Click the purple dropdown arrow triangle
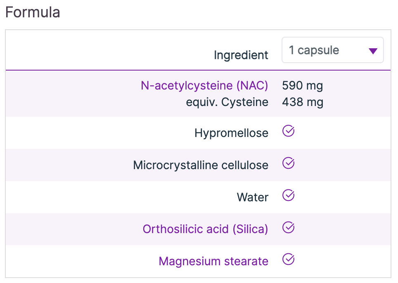This screenshot has width=398, height=283. 373,51
